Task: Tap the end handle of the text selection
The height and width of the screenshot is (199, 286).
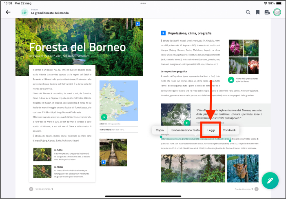Action: (230, 141)
